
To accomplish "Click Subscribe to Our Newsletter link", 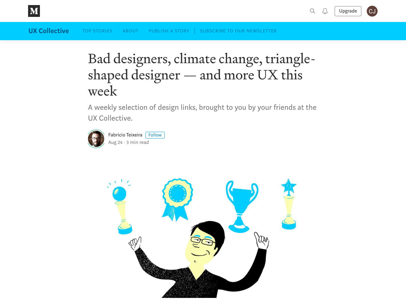I will [238, 31].
